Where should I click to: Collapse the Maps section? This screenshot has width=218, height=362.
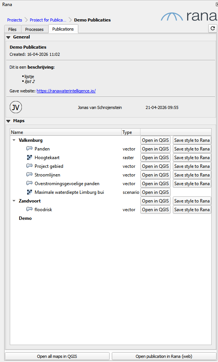coord(9,121)
